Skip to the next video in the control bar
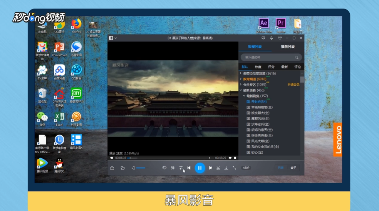The height and width of the screenshot is (211, 379). coord(211,168)
